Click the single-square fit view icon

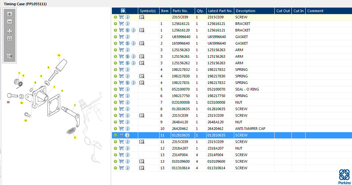point(10,39)
